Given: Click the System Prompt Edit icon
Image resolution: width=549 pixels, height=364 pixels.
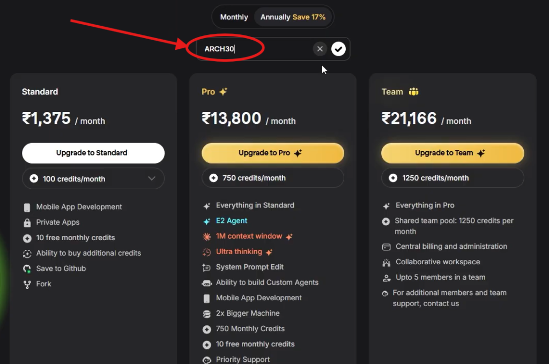Looking at the screenshot, I should [x=207, y=267].
